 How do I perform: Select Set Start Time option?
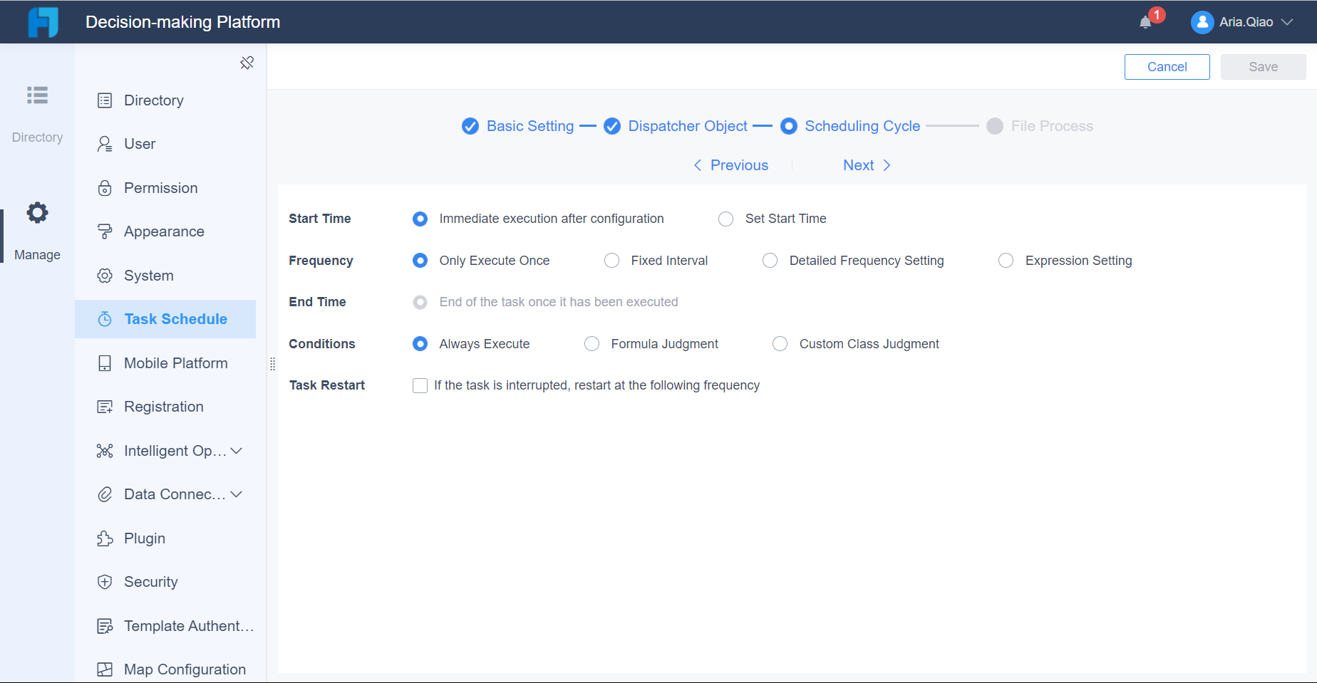(725, 219)
